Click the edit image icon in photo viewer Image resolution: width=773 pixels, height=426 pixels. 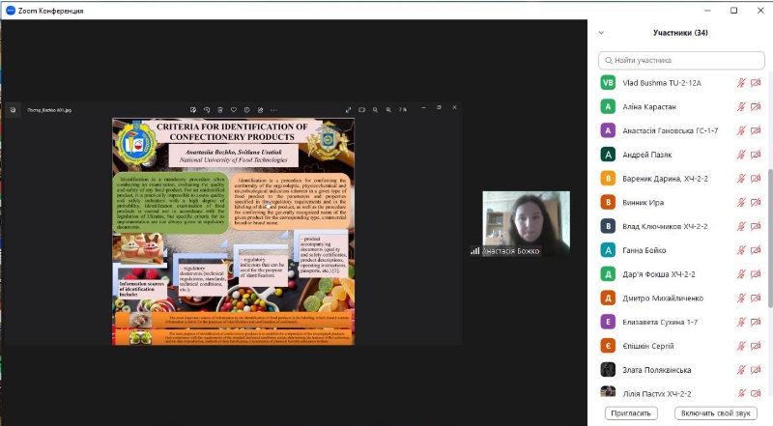(193, 109)
